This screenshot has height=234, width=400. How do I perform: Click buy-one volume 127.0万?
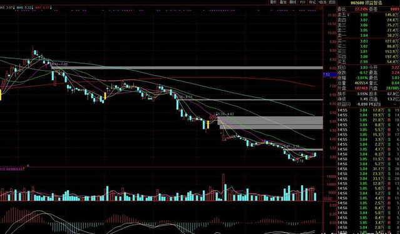point(392,41)
